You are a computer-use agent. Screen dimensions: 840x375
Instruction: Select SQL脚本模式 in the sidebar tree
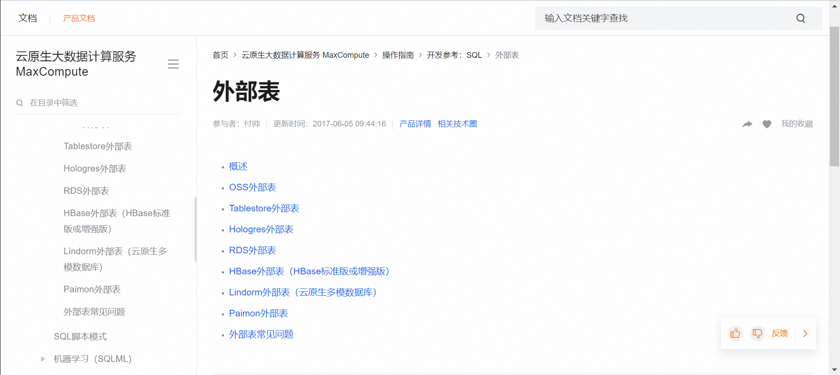[x=80, y=336]
